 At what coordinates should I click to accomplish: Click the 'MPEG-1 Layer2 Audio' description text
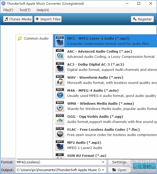tap(85, 148)
